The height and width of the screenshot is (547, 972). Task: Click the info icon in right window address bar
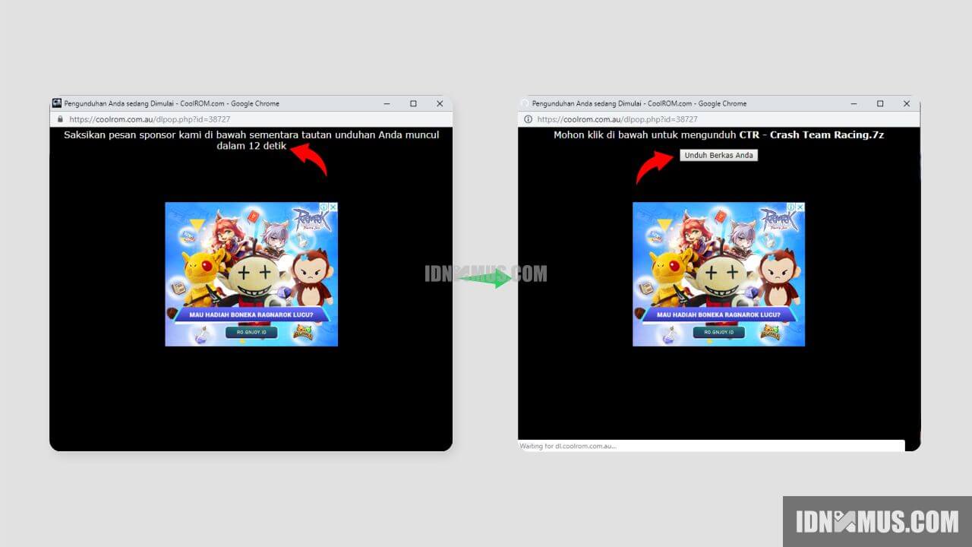(528, 119)
